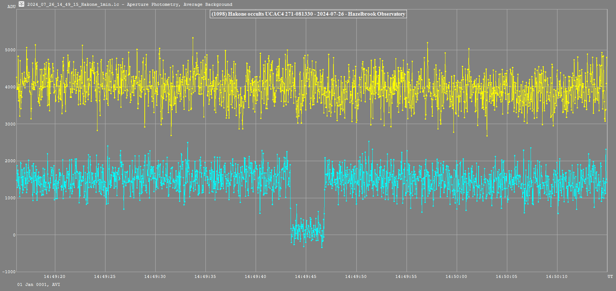Click the 0 ADU axis value

pyautogui.click(x=15, y=235)
